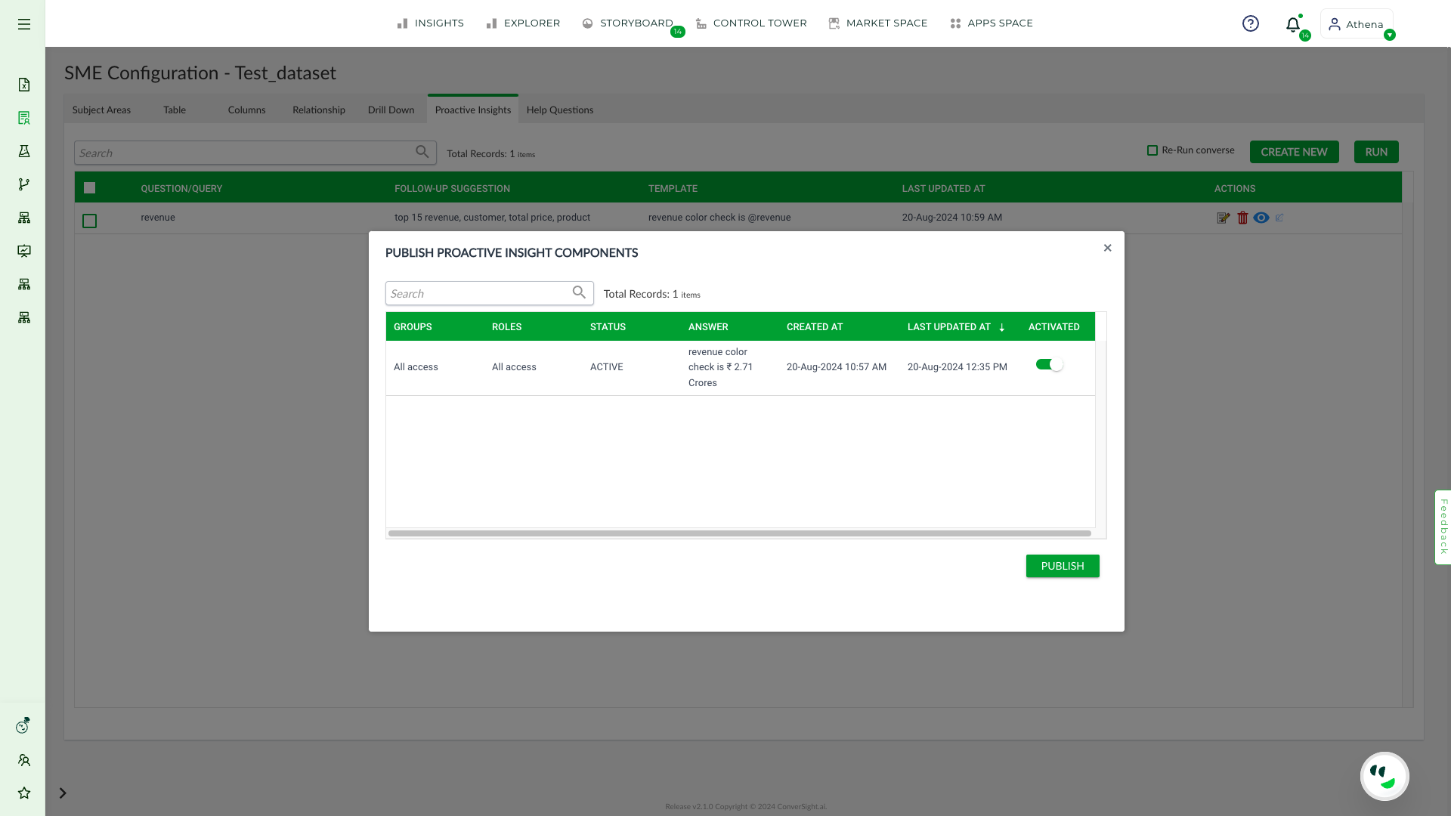Sort by Last Updated At arrow in dialog

pos(1002,327)
